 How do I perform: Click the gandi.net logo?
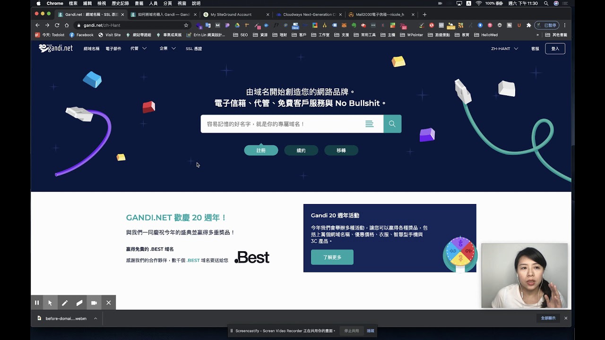pos(56,48)
